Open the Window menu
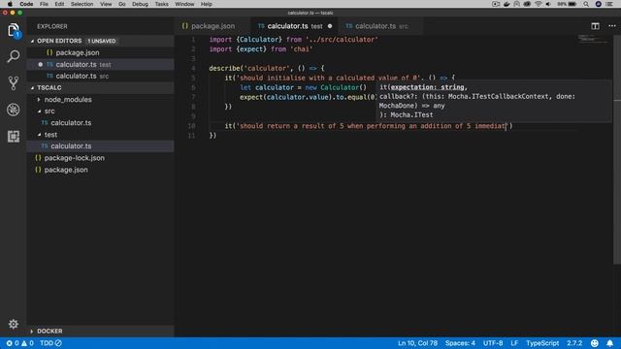Viewport: 621px width, 349px height. 184,4
